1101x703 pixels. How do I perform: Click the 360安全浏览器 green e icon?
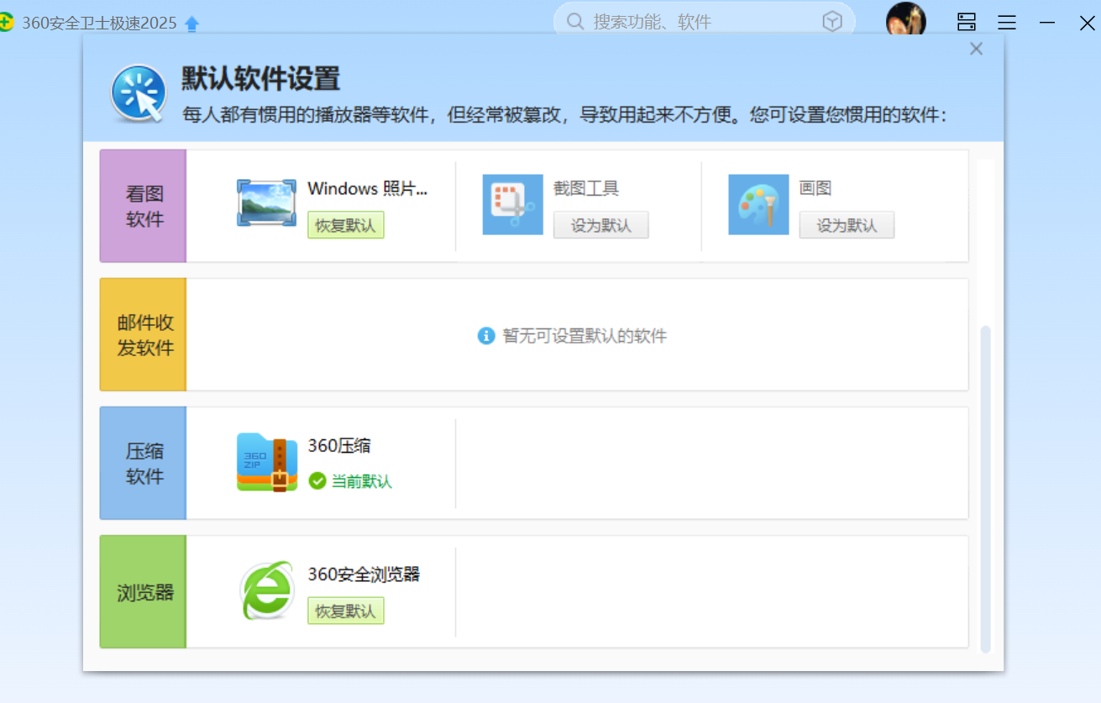(266, 590)
